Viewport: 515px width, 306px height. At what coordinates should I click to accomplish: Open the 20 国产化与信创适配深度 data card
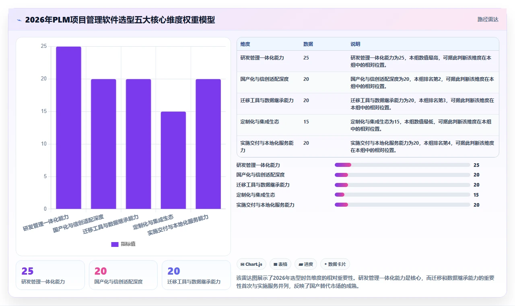coord(123,275)
